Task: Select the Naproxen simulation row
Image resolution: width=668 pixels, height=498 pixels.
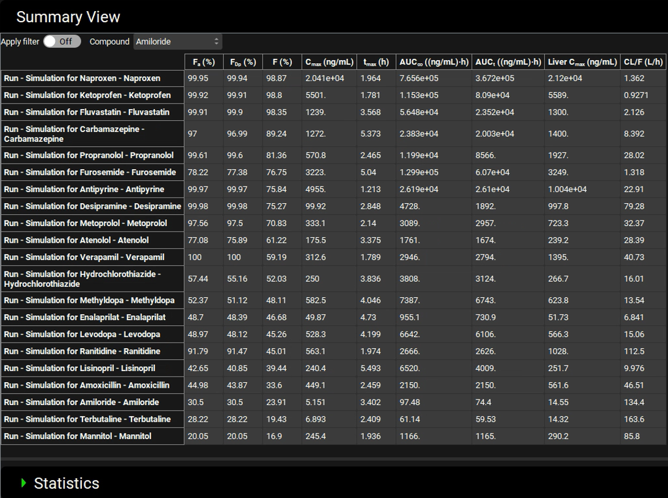Action: pos(82,78)
